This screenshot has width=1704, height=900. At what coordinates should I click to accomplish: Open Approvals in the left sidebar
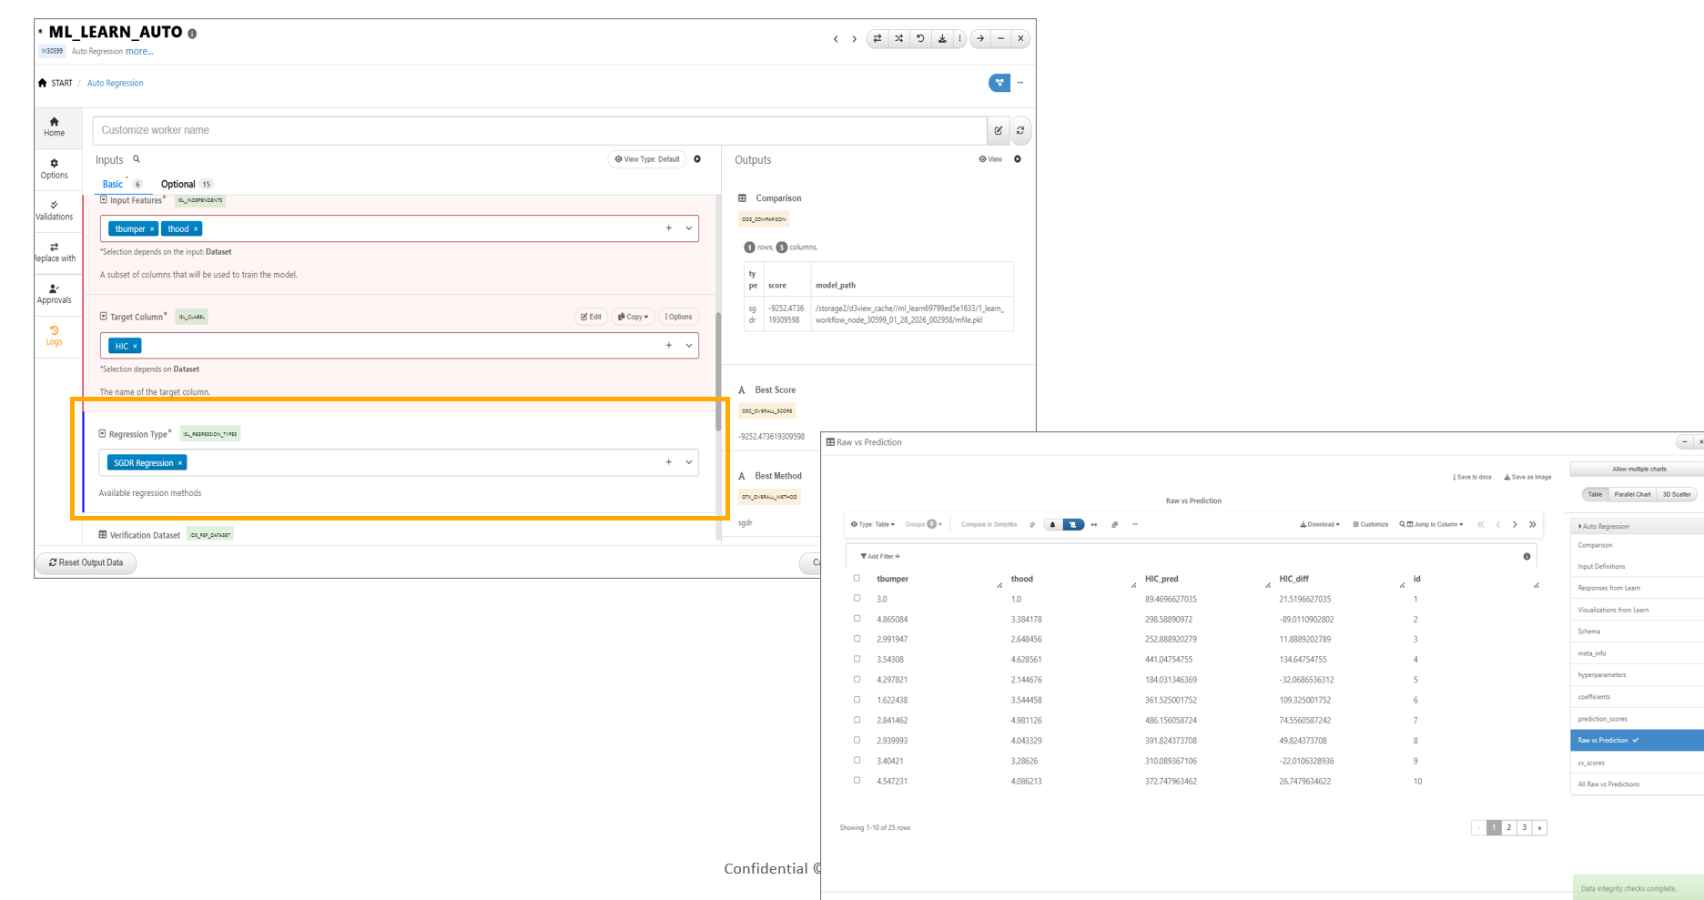point(55,294)
